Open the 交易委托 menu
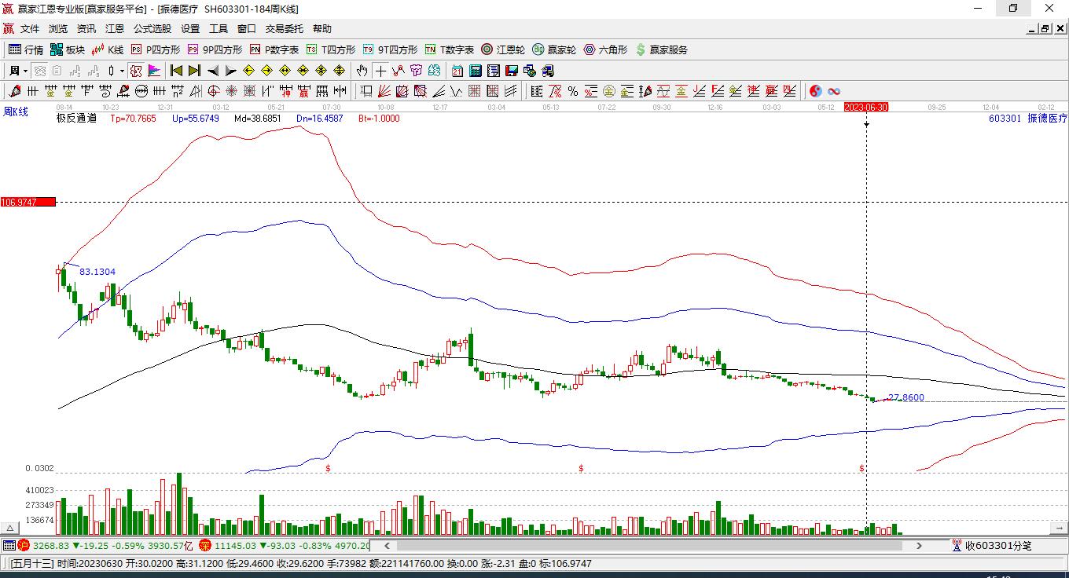The height and width of the screenshot is (578, 1069). point(284,29)
